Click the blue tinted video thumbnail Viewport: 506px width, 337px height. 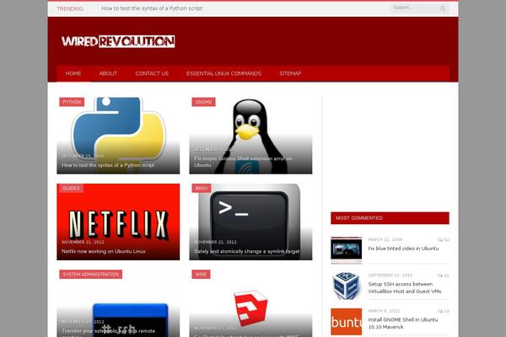point(347,250)
